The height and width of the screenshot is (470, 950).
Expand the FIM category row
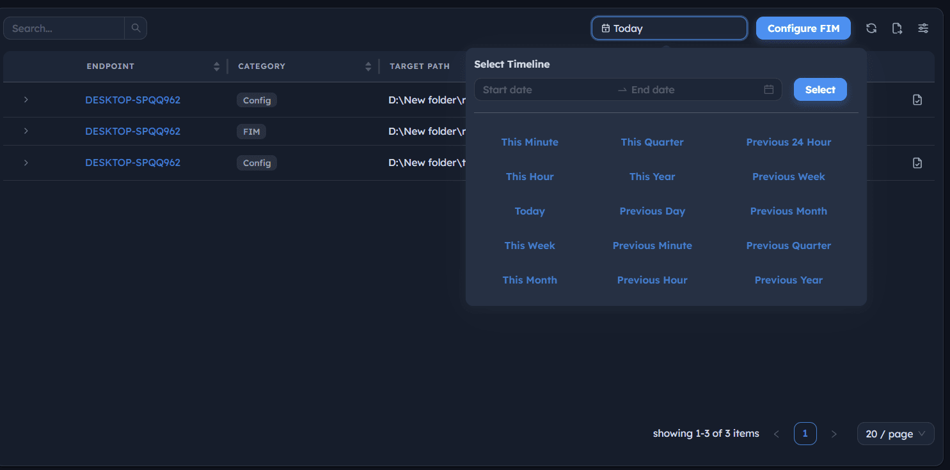26,131
